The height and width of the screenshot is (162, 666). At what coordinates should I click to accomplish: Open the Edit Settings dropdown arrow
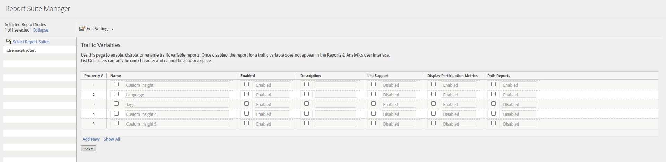(112, 29)
